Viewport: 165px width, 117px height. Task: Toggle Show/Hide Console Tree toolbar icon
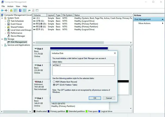tap(15, 11)
